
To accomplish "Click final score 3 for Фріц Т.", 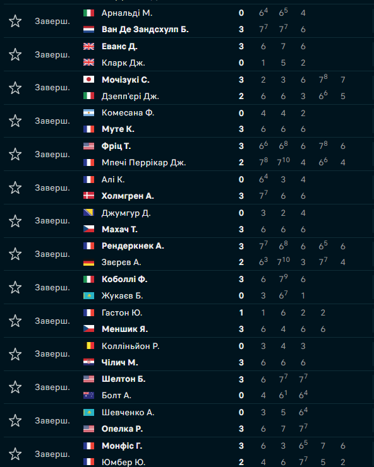I will tap(241, 146).
